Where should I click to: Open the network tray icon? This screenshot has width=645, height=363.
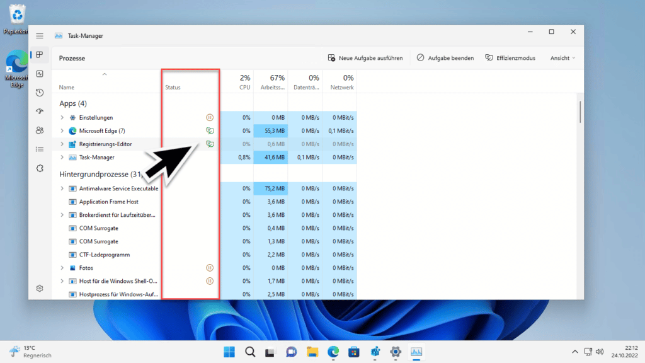point(588,352)
